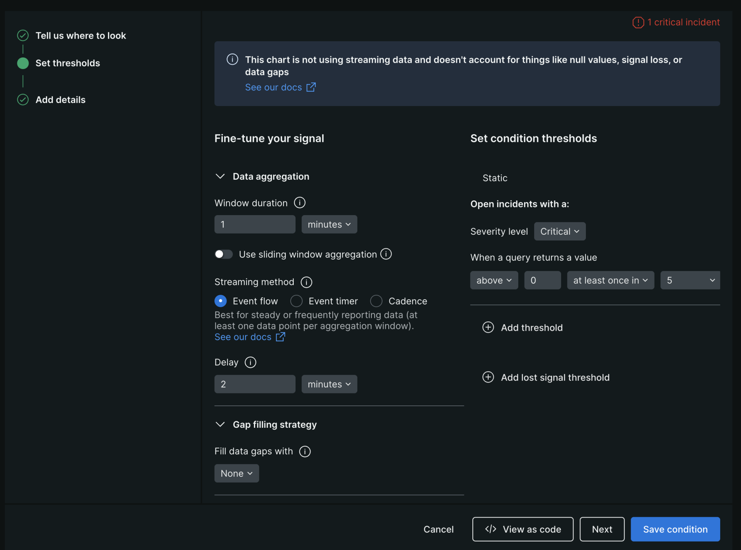Click the 1 critical incident alert icon
741x550 pixels.
638,22
